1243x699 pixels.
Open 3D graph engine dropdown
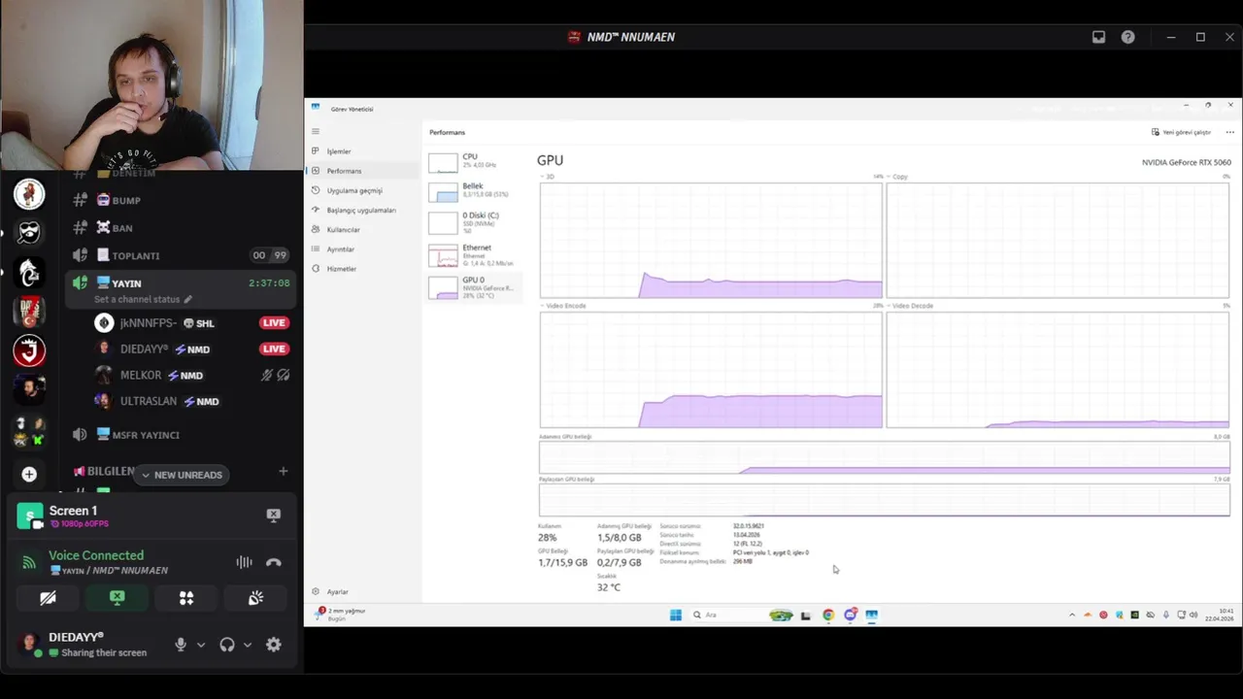(548, 177)
